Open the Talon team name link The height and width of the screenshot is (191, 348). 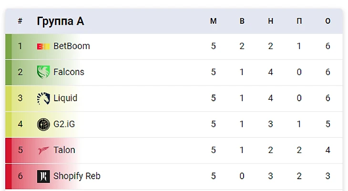64,150
